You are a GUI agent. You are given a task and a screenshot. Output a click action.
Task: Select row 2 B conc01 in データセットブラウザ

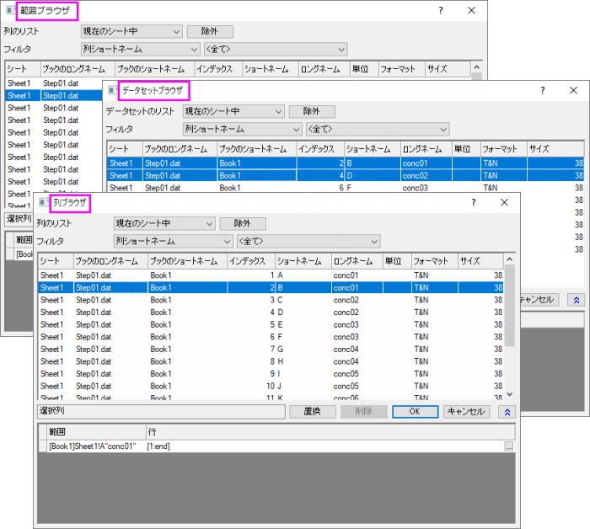[x=346, y=163]
